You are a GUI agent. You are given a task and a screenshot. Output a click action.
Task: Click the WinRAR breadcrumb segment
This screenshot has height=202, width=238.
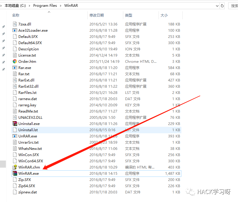point(71,6)
